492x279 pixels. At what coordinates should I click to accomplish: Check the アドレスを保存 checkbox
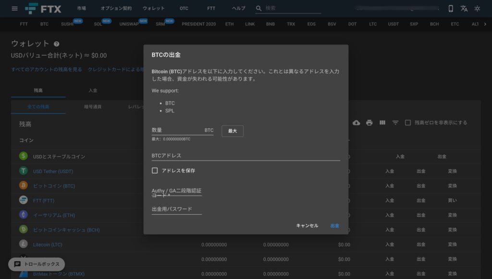coord(155,171)
